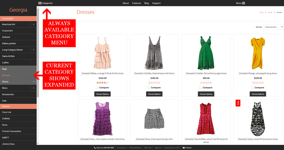Tick Compare for Blake orange frills dress
The width and height of the screenshot is (284, 150).
click(97, 88)
